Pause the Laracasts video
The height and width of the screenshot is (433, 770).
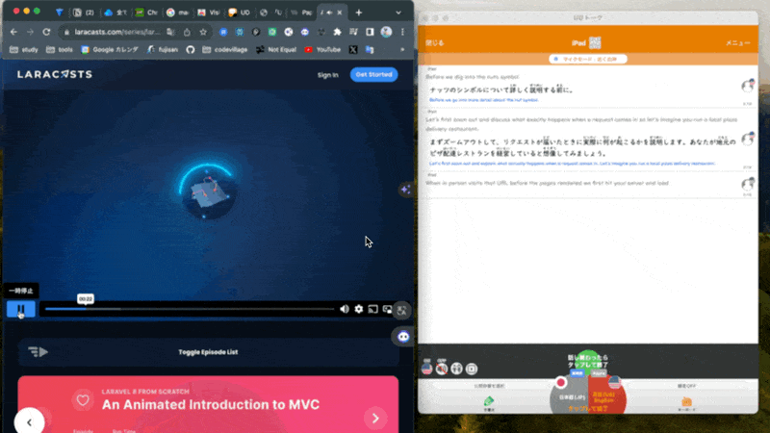tap(20, 309)
